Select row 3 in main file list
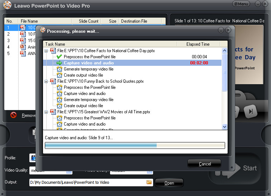 [20, 40]
